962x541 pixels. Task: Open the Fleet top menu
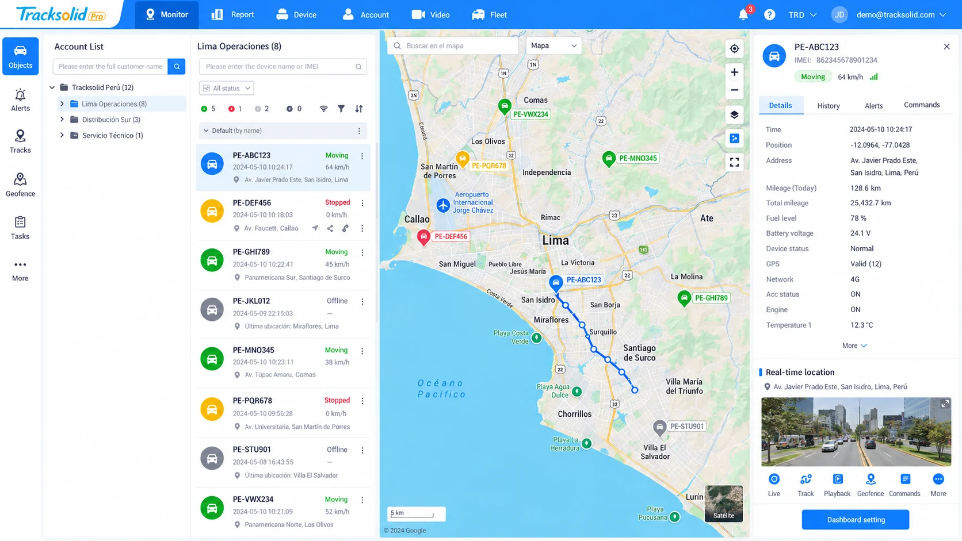[490, 15]
